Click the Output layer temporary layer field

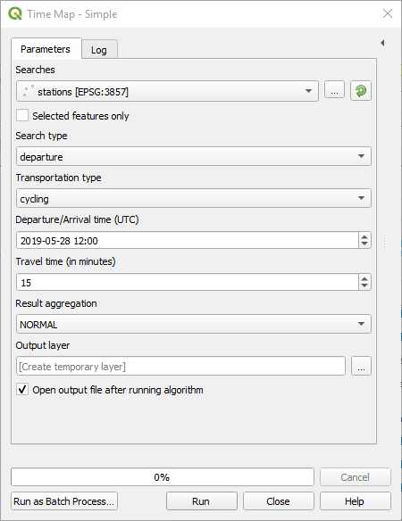[180, 366]
